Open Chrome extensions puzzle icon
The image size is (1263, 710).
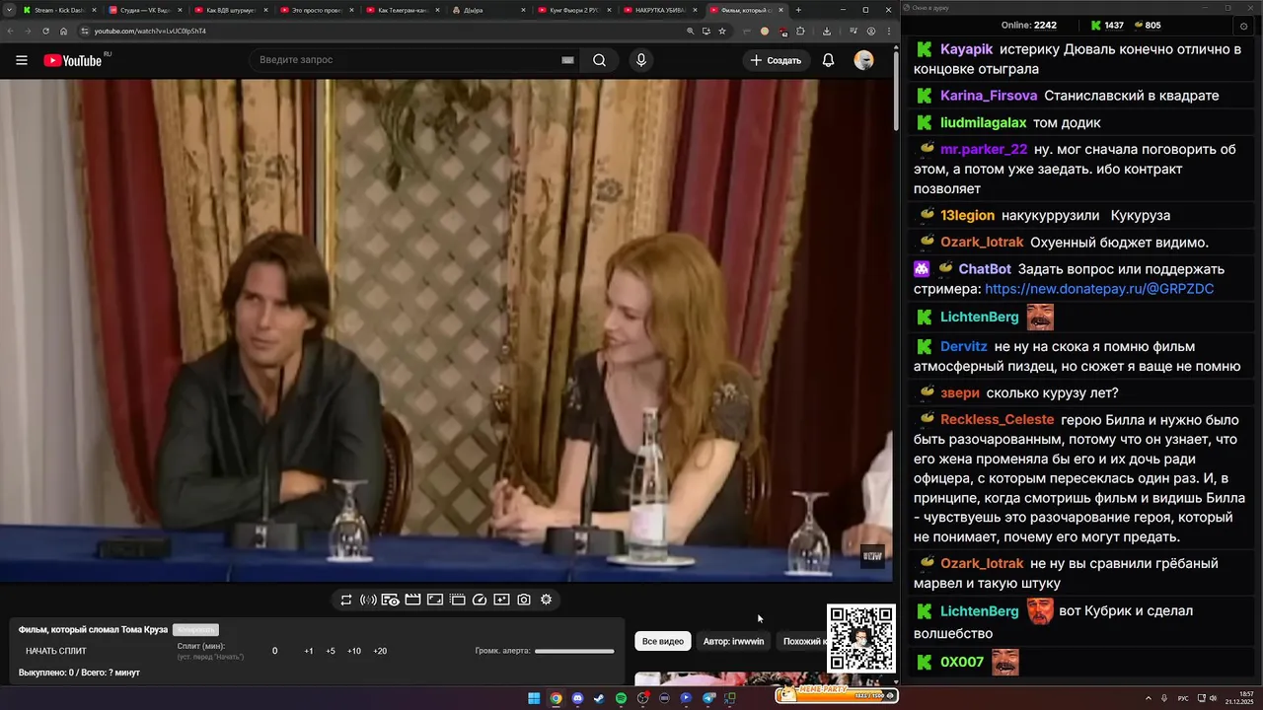point(800,31)
